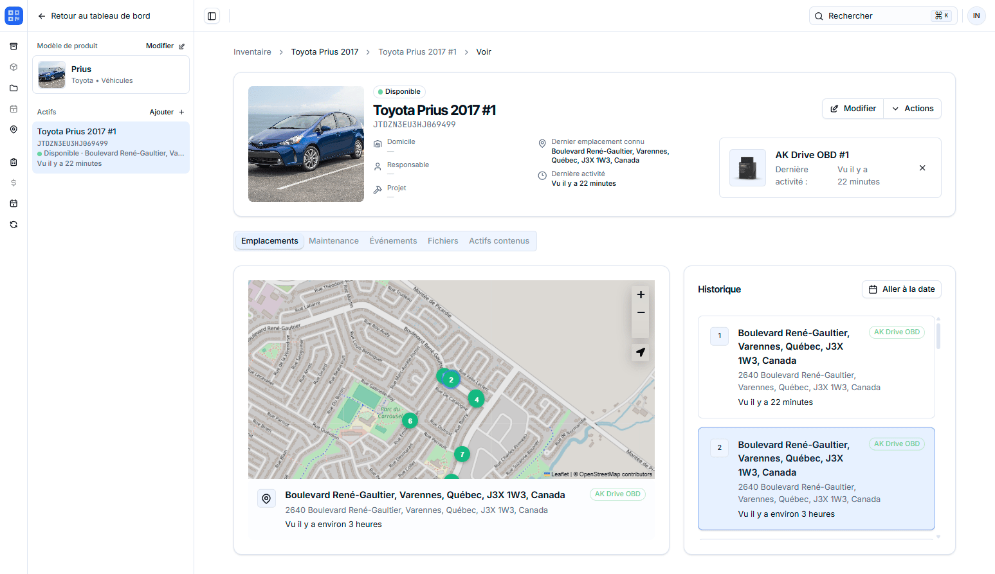Remove AK Drive OBD #1 with X
The height and width of the screenshot is (574, 995).
click(x=922, y=168)
